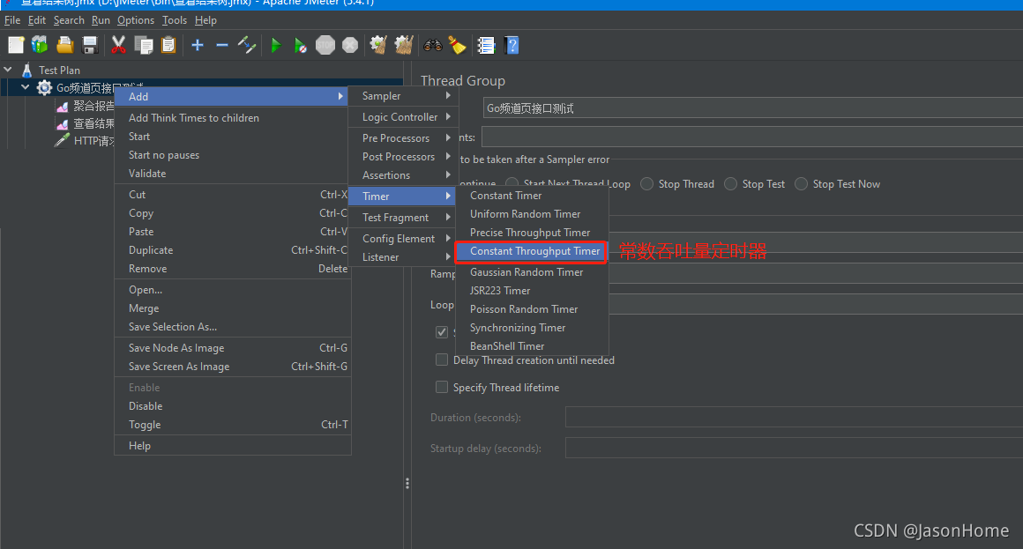The image size is (1023, 549).
Task: Select Synchronizing Timer option
Action: tap(531, 327)
